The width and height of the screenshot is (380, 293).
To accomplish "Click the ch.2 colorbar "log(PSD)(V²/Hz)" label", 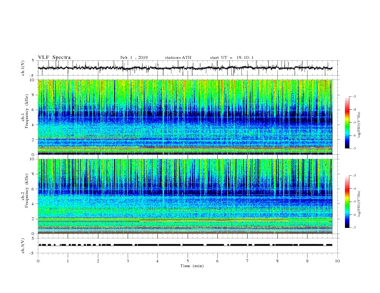I will pyautogui.click(x=359, y=204).
